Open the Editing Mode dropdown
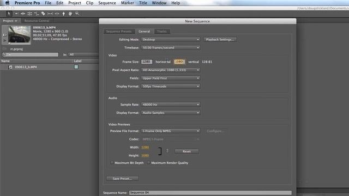The height and width of the screenshot is (196, 349). click(171, 40)
